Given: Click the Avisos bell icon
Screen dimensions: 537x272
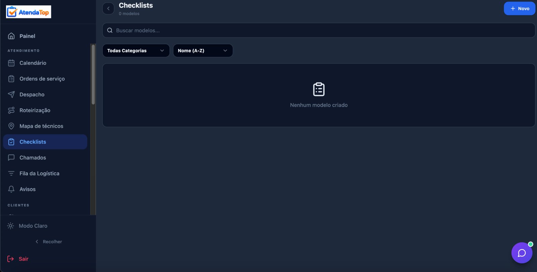Looking at the screenshot, I should click(x=11, y=189).
